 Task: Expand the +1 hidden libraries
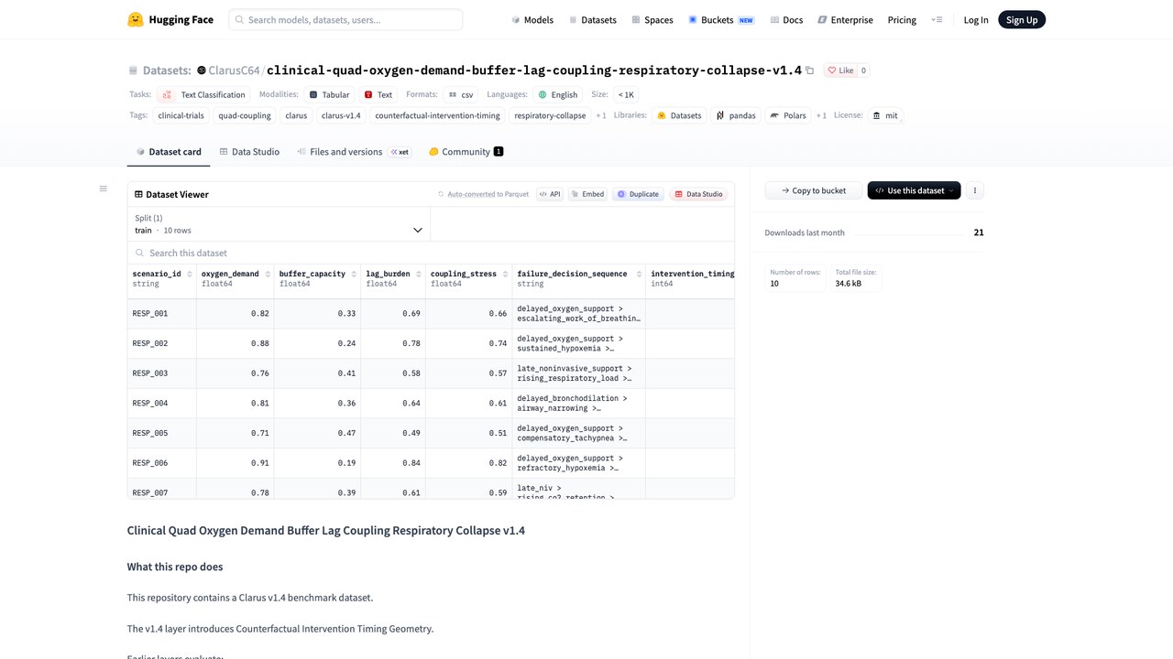coord(822,115)
